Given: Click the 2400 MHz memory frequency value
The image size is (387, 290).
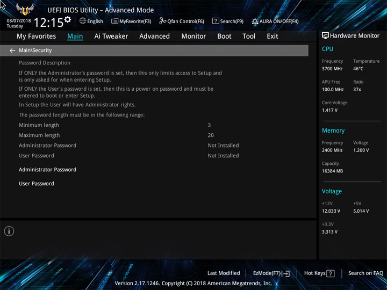Looking at the screenshot, I should (332, 150).
